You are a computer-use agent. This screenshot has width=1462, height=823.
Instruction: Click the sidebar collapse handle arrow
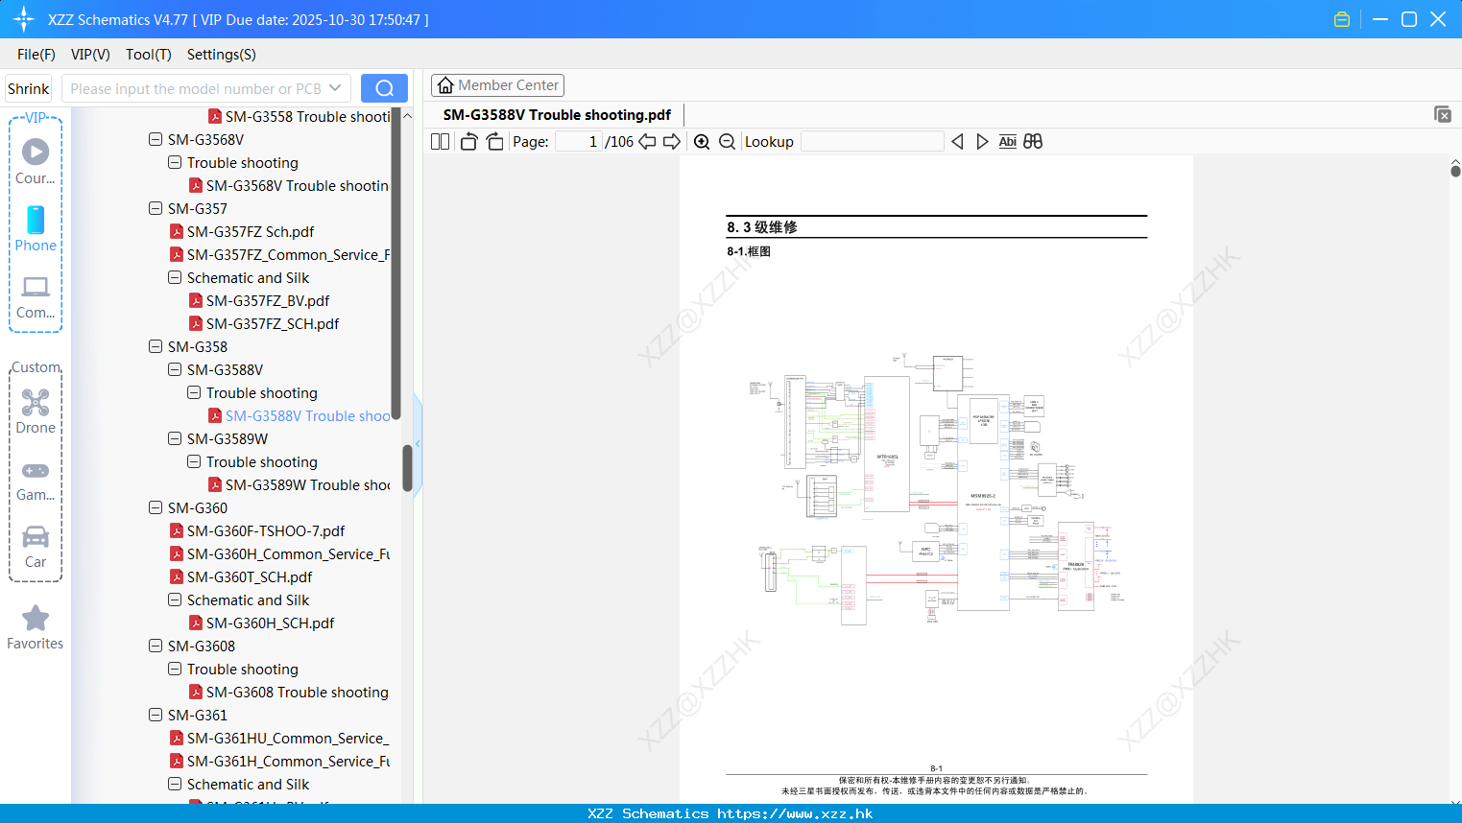tap(418, 443)
